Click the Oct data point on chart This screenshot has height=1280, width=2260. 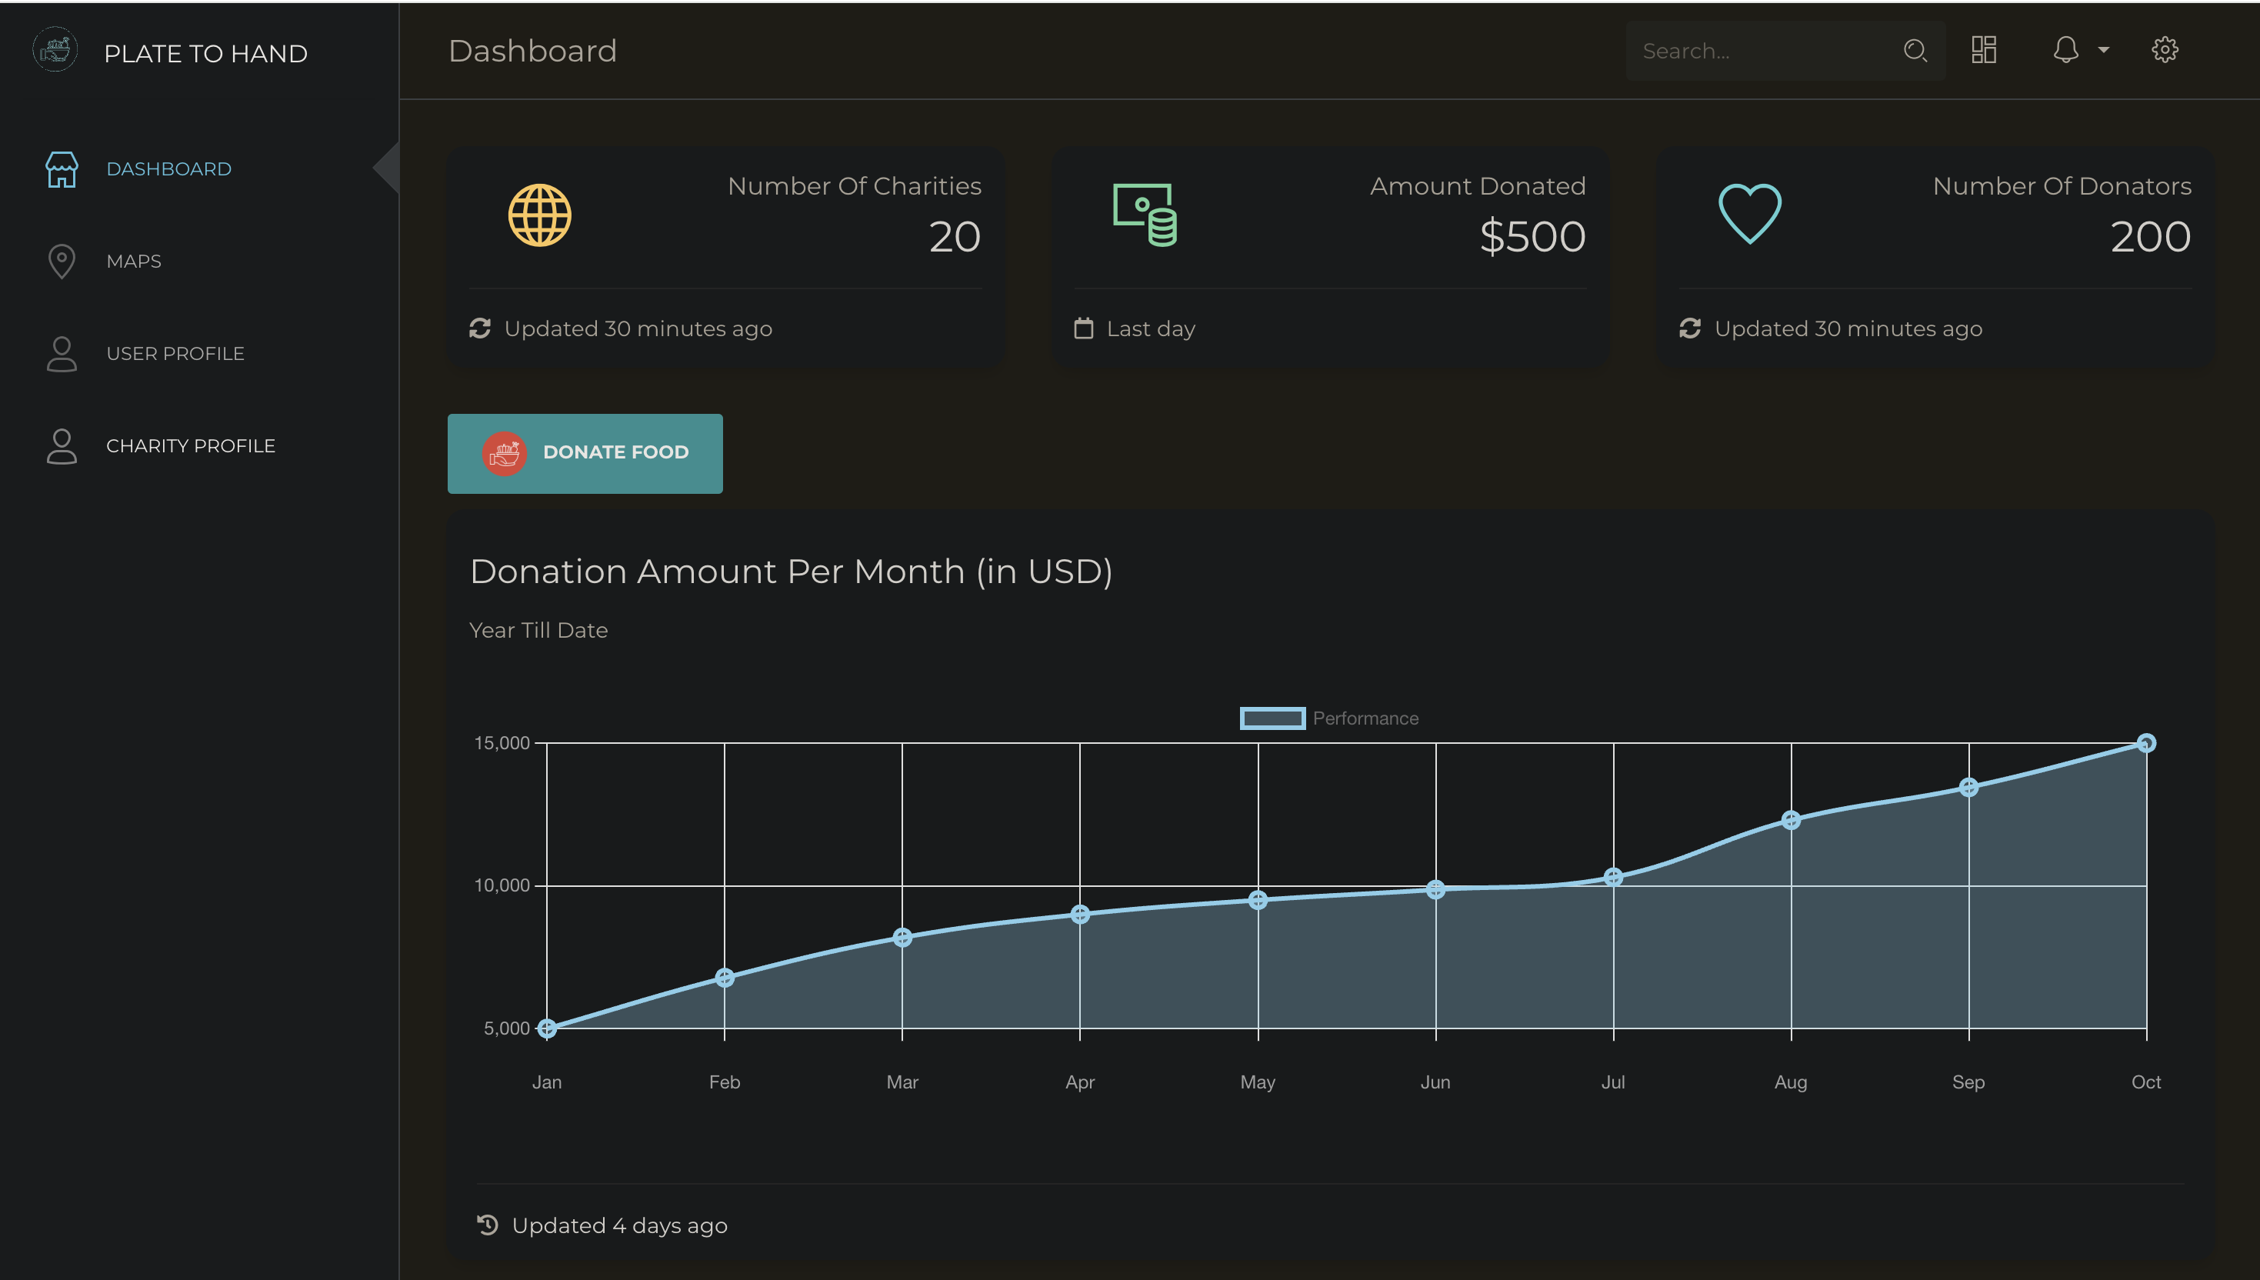[2145, 744]
